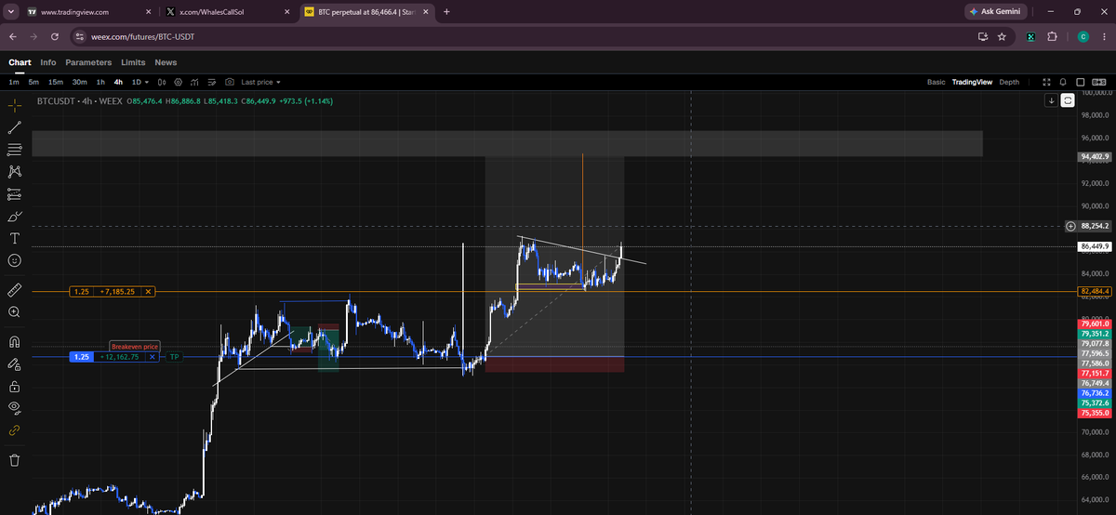Screen dimensions: 1116x515
Task: Open the tab search dropdown arrow
Action: point(9,12)
